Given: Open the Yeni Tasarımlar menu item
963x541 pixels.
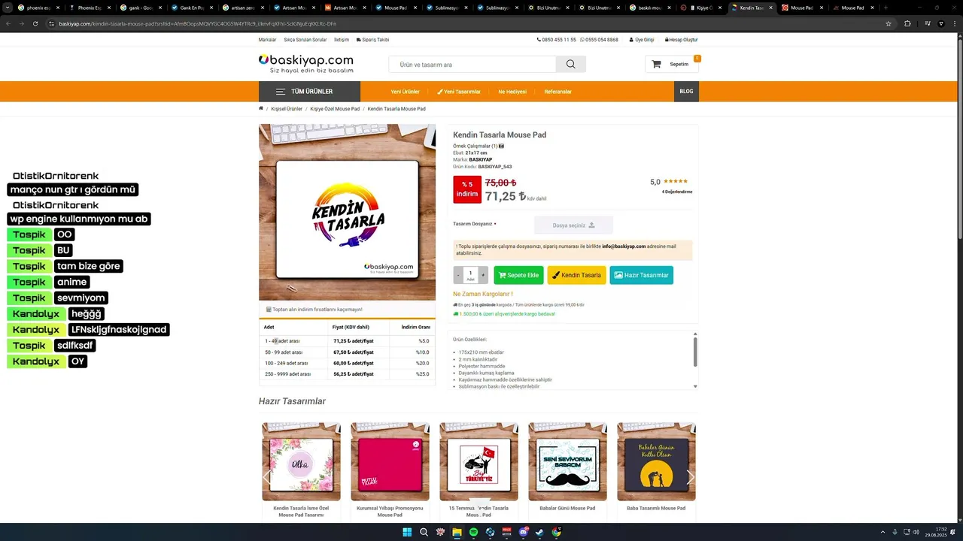Looking at the screenshot, I should click(459, 92).
